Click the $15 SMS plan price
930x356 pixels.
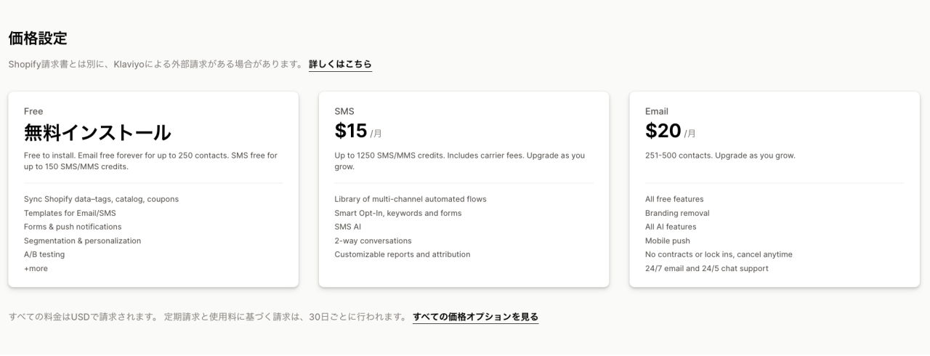pyautogui.click(x=351, y=131)
